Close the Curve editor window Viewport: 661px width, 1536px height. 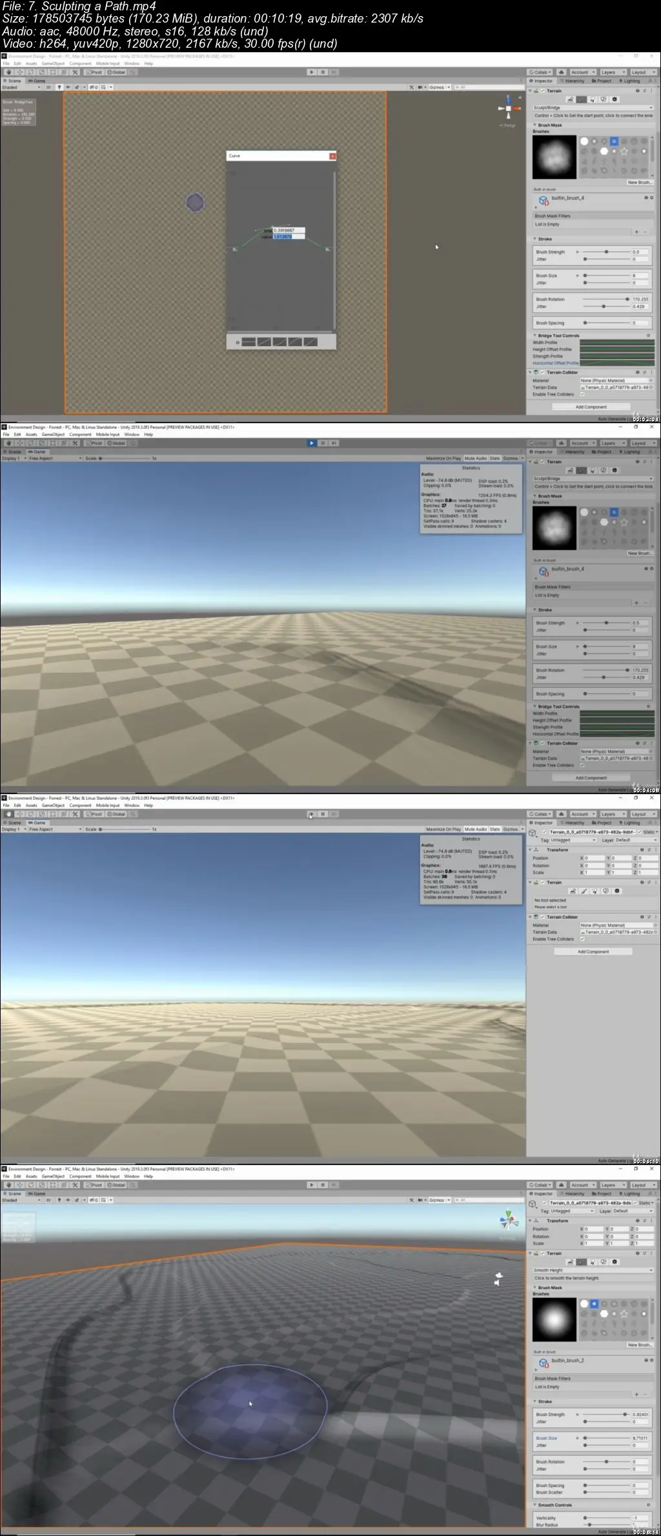(x=333, y=156)
